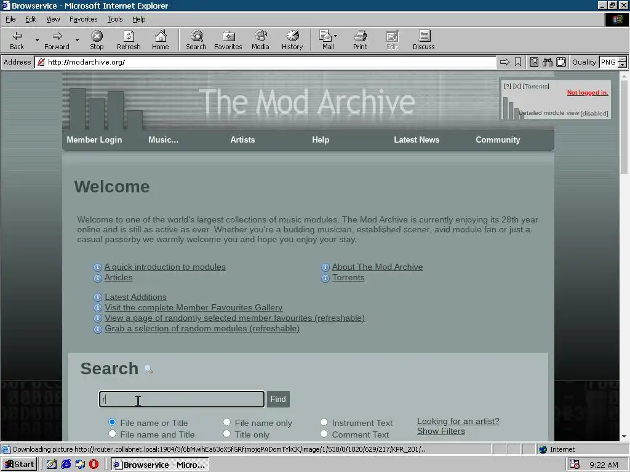Open Latest News in site navigation

tap(417, 140)
